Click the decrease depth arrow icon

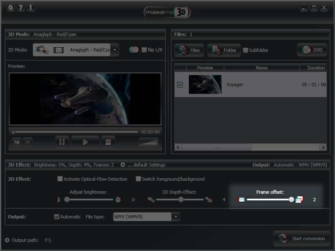tap(152, 200)
